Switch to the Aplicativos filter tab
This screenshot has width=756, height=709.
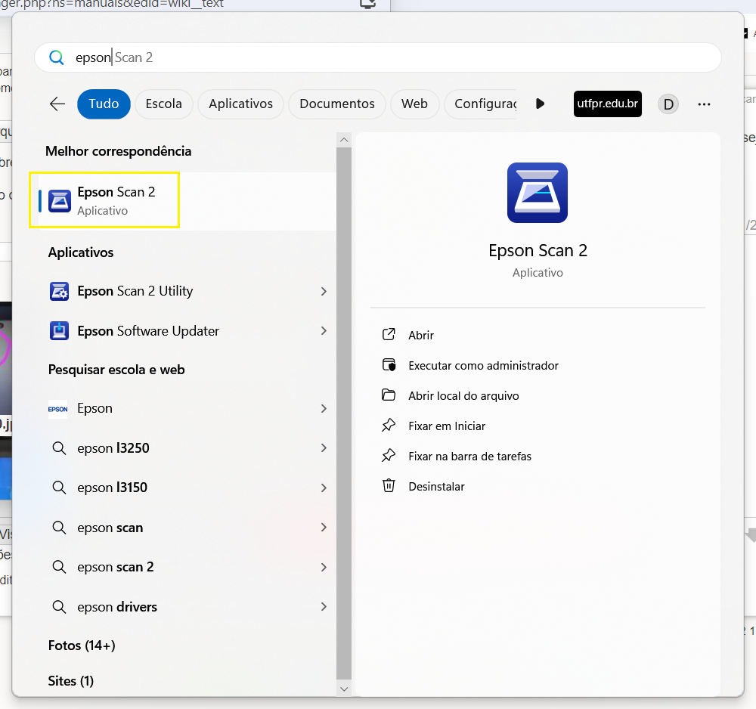point(240,104)
